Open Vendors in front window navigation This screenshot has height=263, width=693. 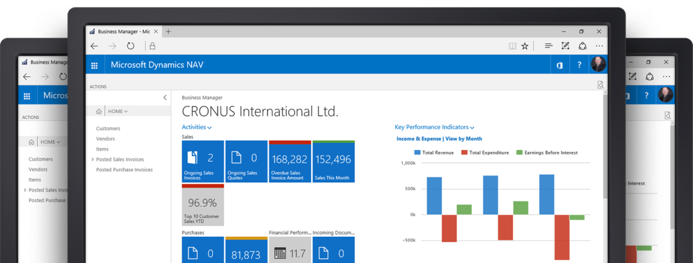(106, 138)
